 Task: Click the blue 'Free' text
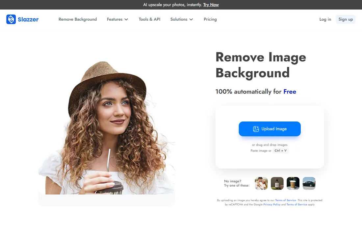point(290,91)
